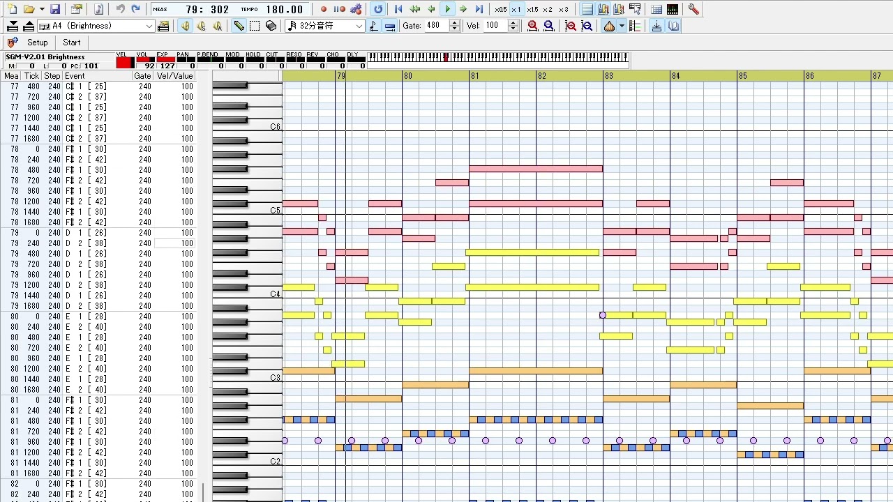
Task: Zoom in vertically on the piano roll
Action: [571, 26]
